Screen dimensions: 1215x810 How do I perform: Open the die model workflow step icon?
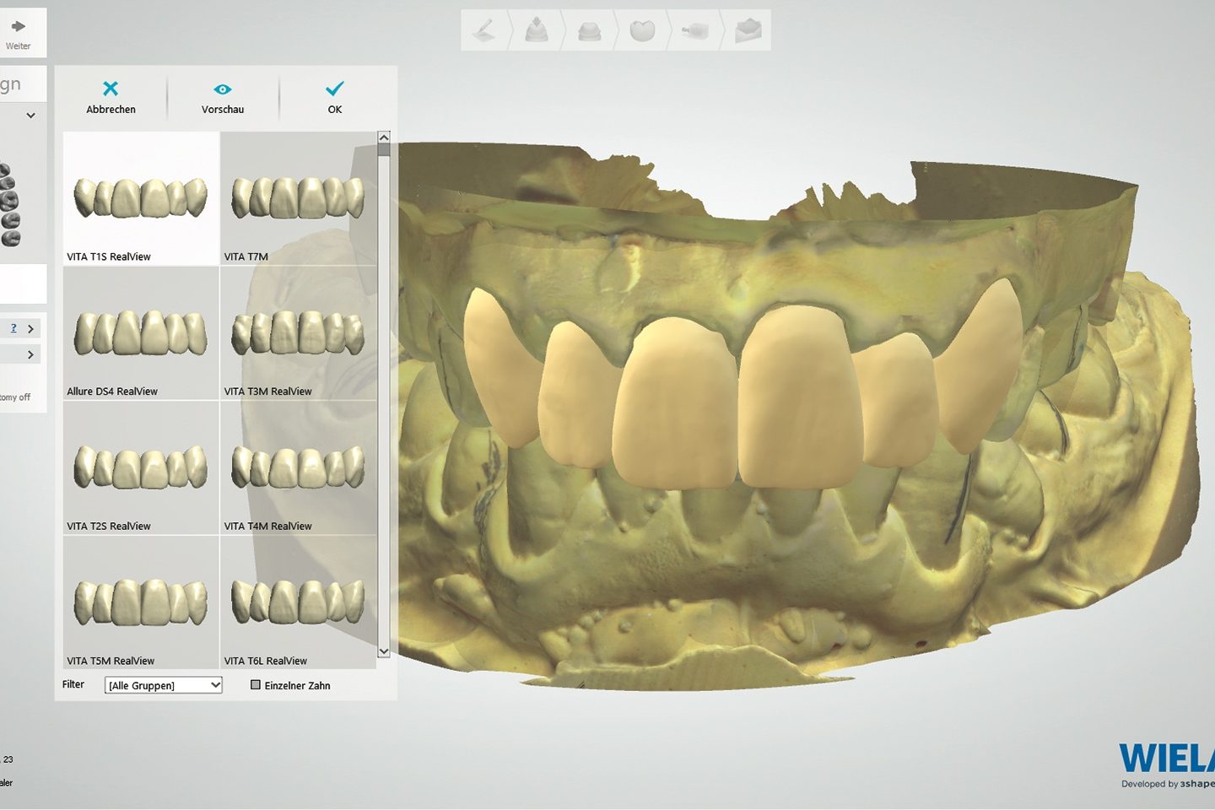(589, 31)
